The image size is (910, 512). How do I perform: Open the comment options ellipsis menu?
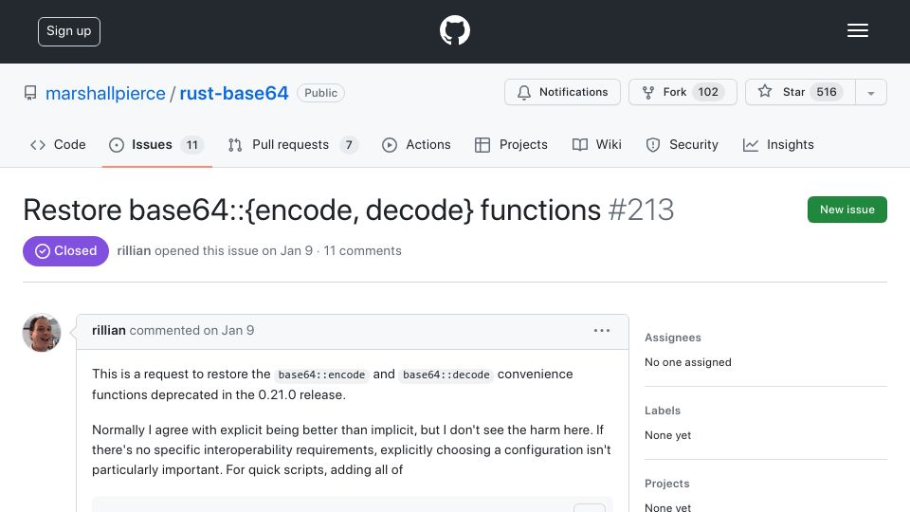602,330
